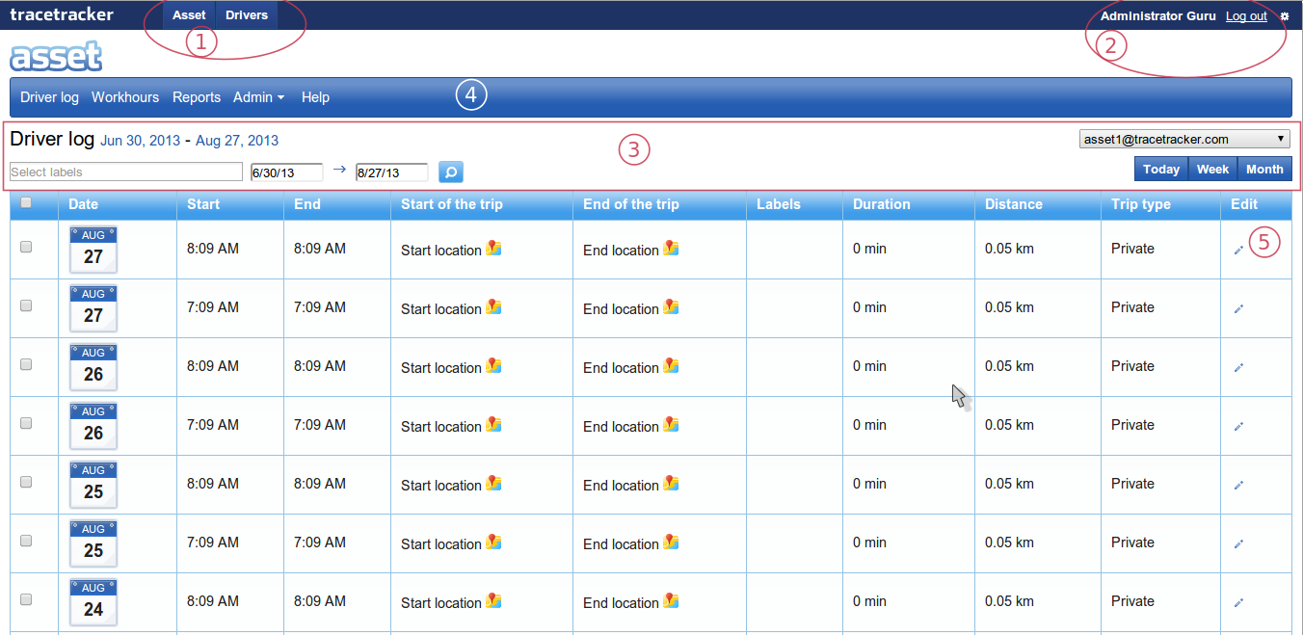
Task: Check the Aug 24 8:09 AM trip checkbox
Action: (x=26, y=599)
